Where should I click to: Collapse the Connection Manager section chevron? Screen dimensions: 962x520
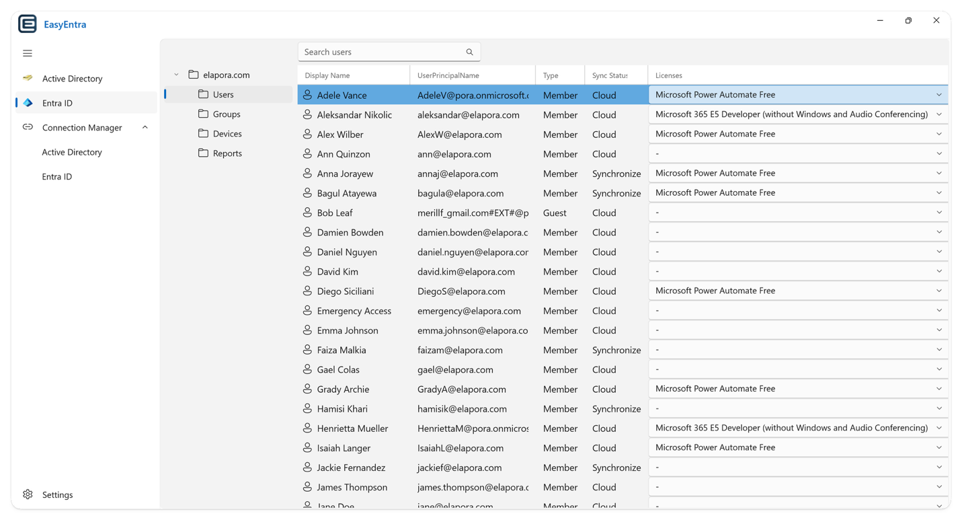pos(145,127)
